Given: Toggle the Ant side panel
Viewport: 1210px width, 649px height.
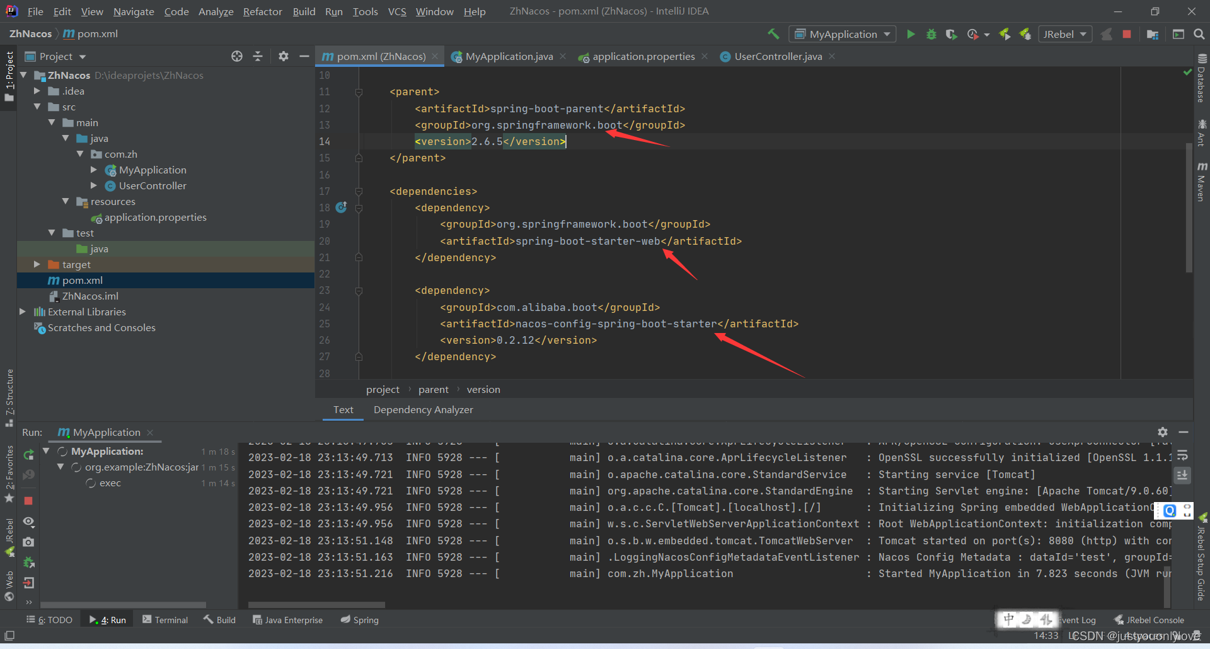Looking at the screenshot, I should coord(1202,132).
